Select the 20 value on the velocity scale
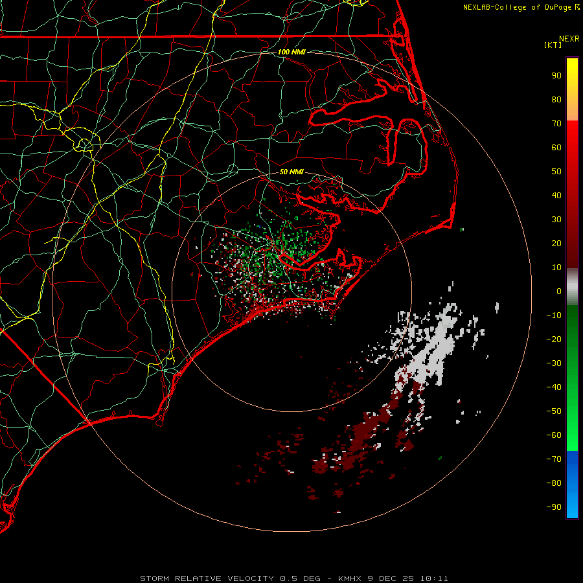The image size is (583, 583). tap(556, 243)
